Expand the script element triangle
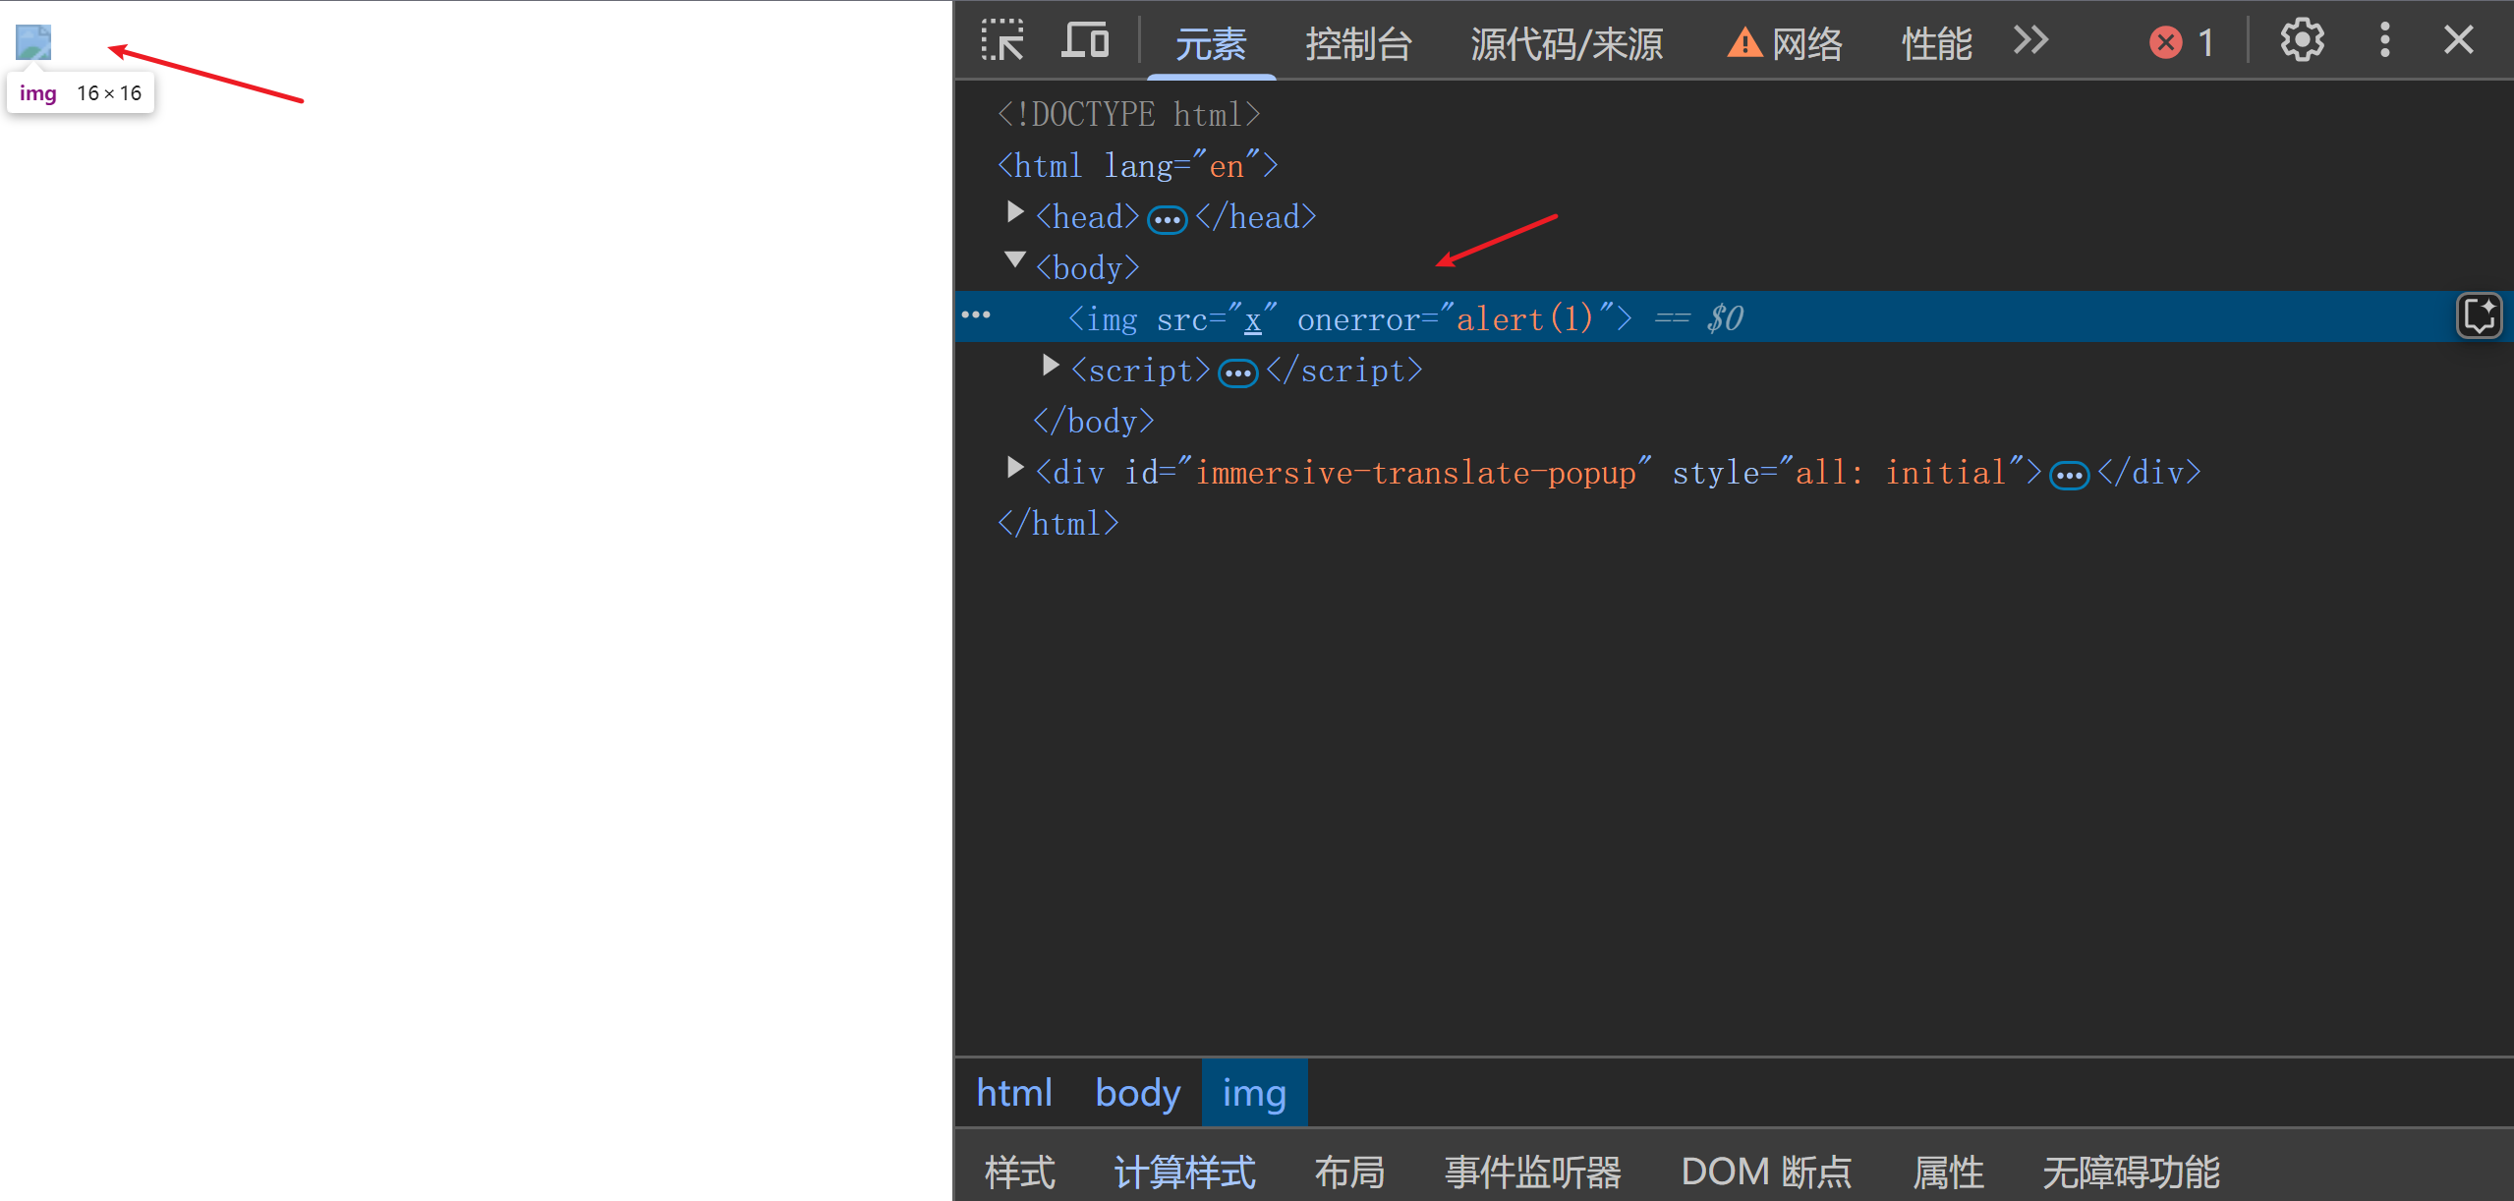Viewport: 2514px width, 1201px height. [x=1051, y=367]
